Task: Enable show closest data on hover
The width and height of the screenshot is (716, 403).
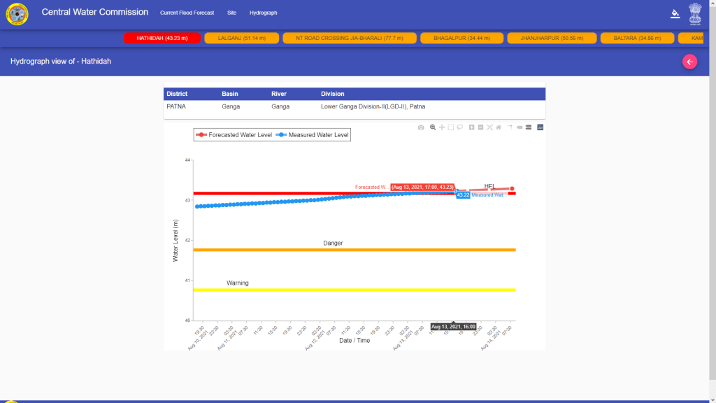Action: tap(520, 127)
